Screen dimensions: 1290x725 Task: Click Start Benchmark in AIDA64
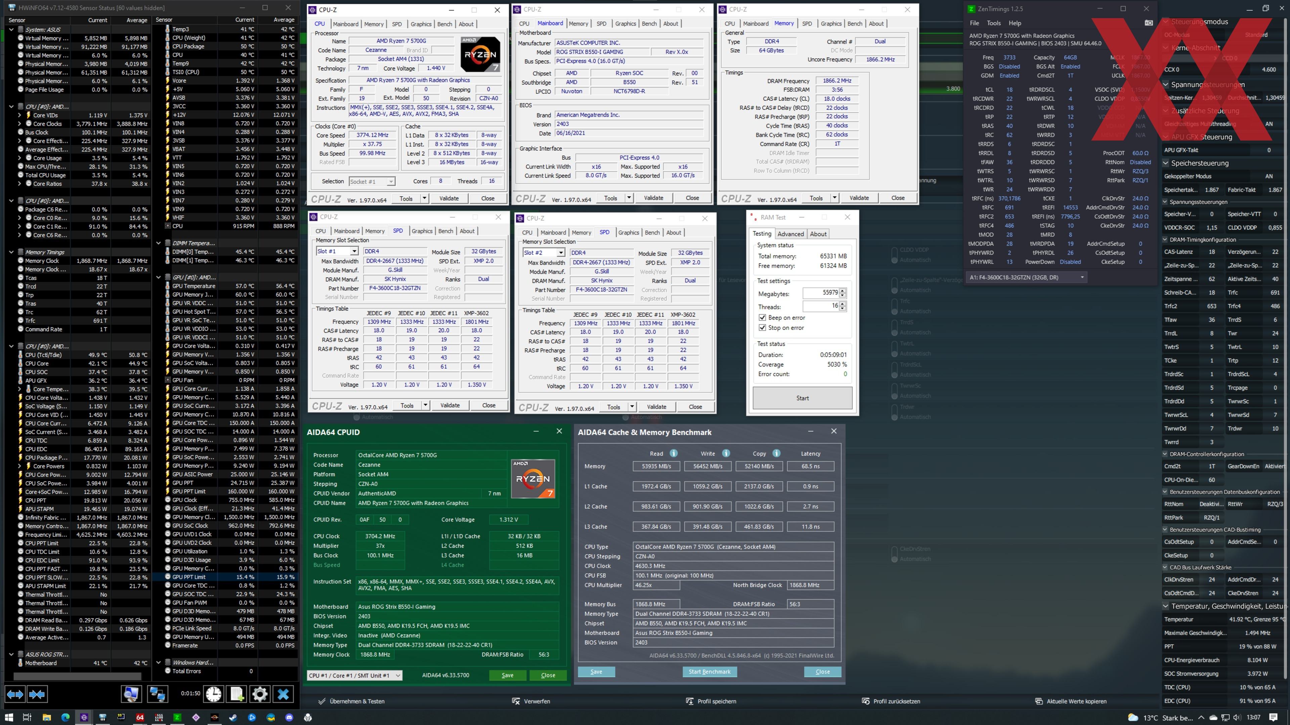[709, 672]
